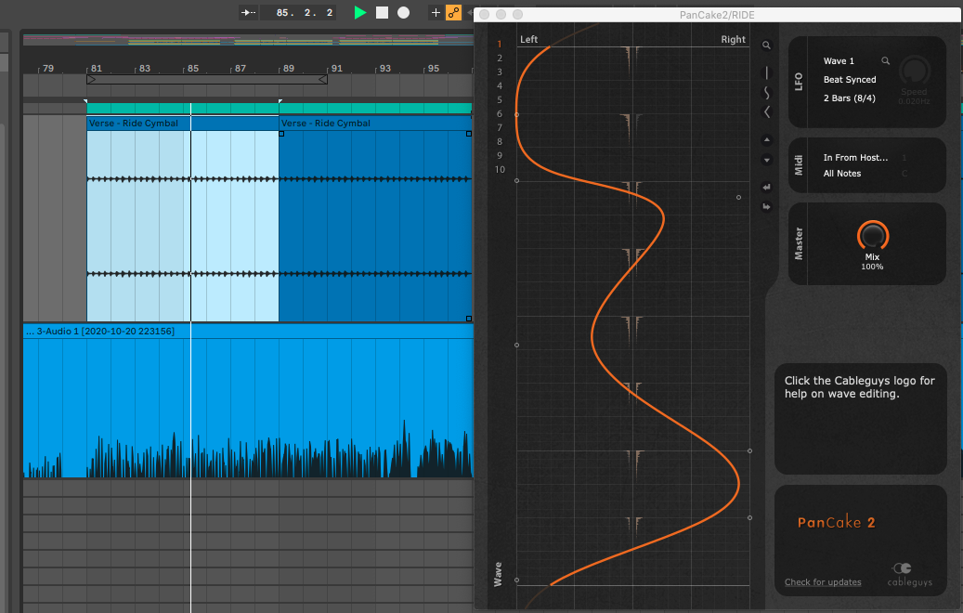Toggle the orange Automation Arm button

point(453,12)
